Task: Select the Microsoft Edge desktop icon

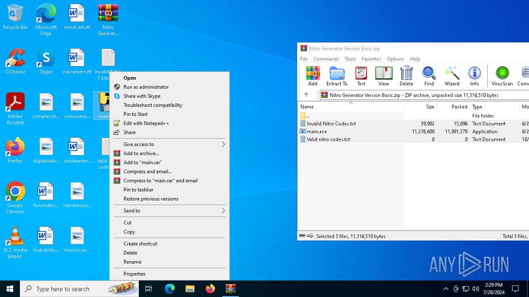Action: pyautogui.click(x=46, y=20)
